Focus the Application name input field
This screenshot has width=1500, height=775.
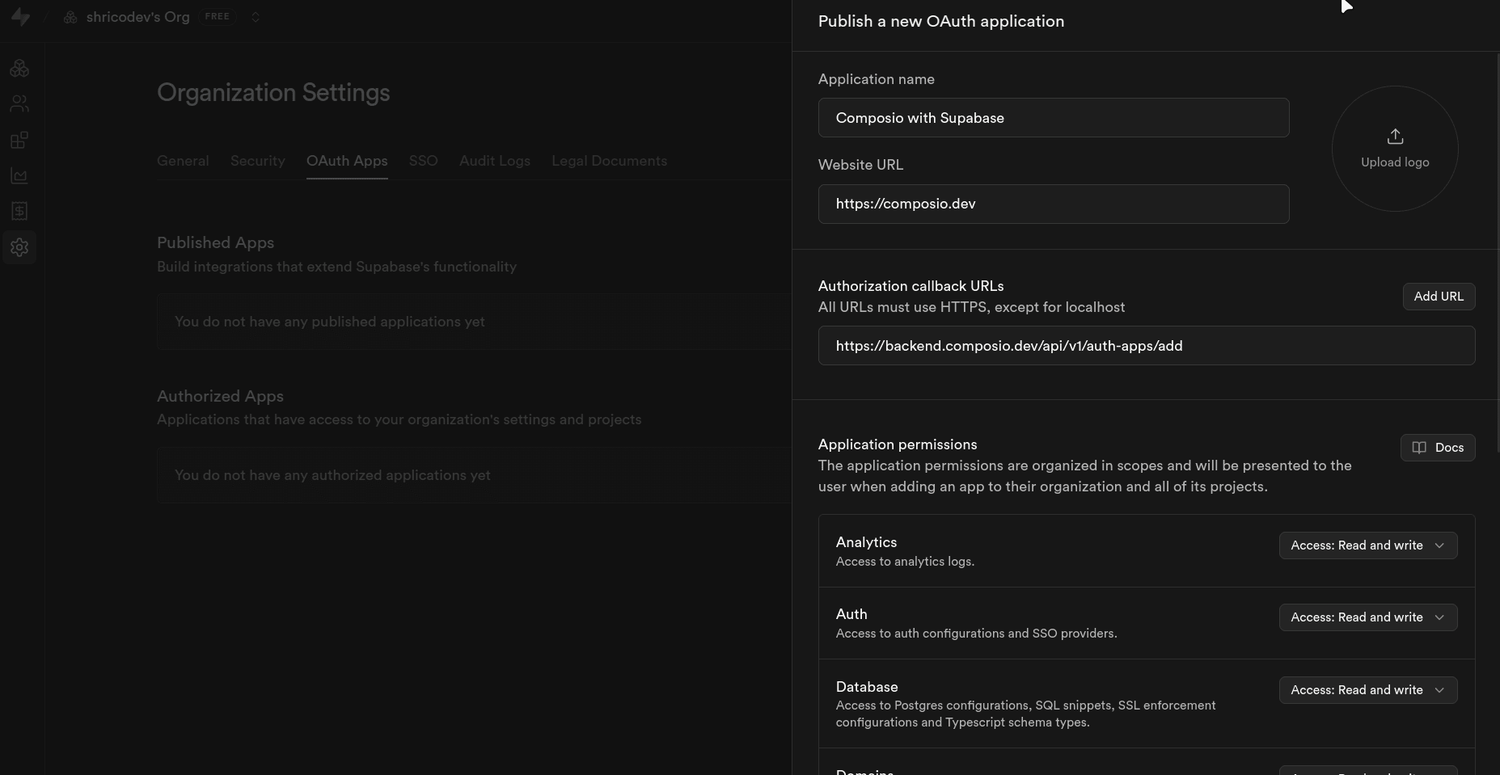(x=1054, y=118)
